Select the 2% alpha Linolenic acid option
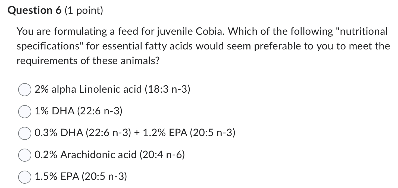 [24, 88]
